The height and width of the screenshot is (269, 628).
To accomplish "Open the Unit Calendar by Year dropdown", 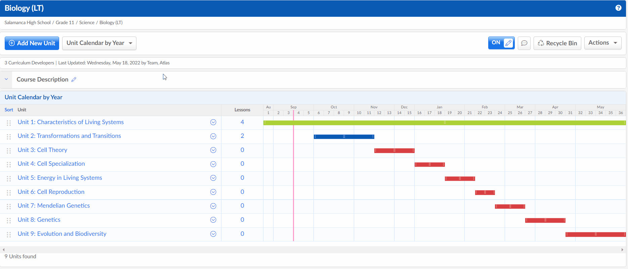I will 99,43.
